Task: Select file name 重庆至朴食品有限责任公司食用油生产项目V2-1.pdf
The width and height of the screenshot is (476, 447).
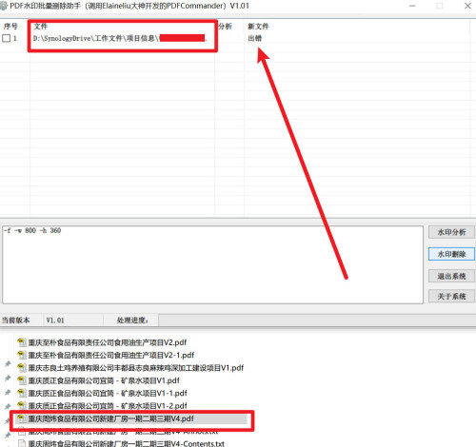Action: click(x=111, y=355)
